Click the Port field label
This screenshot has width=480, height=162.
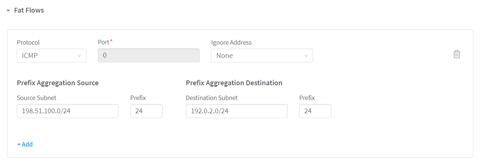[x=104, y=42]
